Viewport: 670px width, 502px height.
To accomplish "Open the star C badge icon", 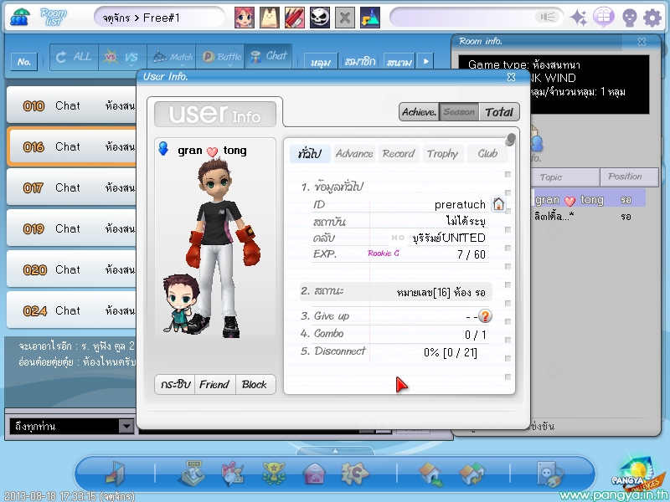I will pos(355,473).
